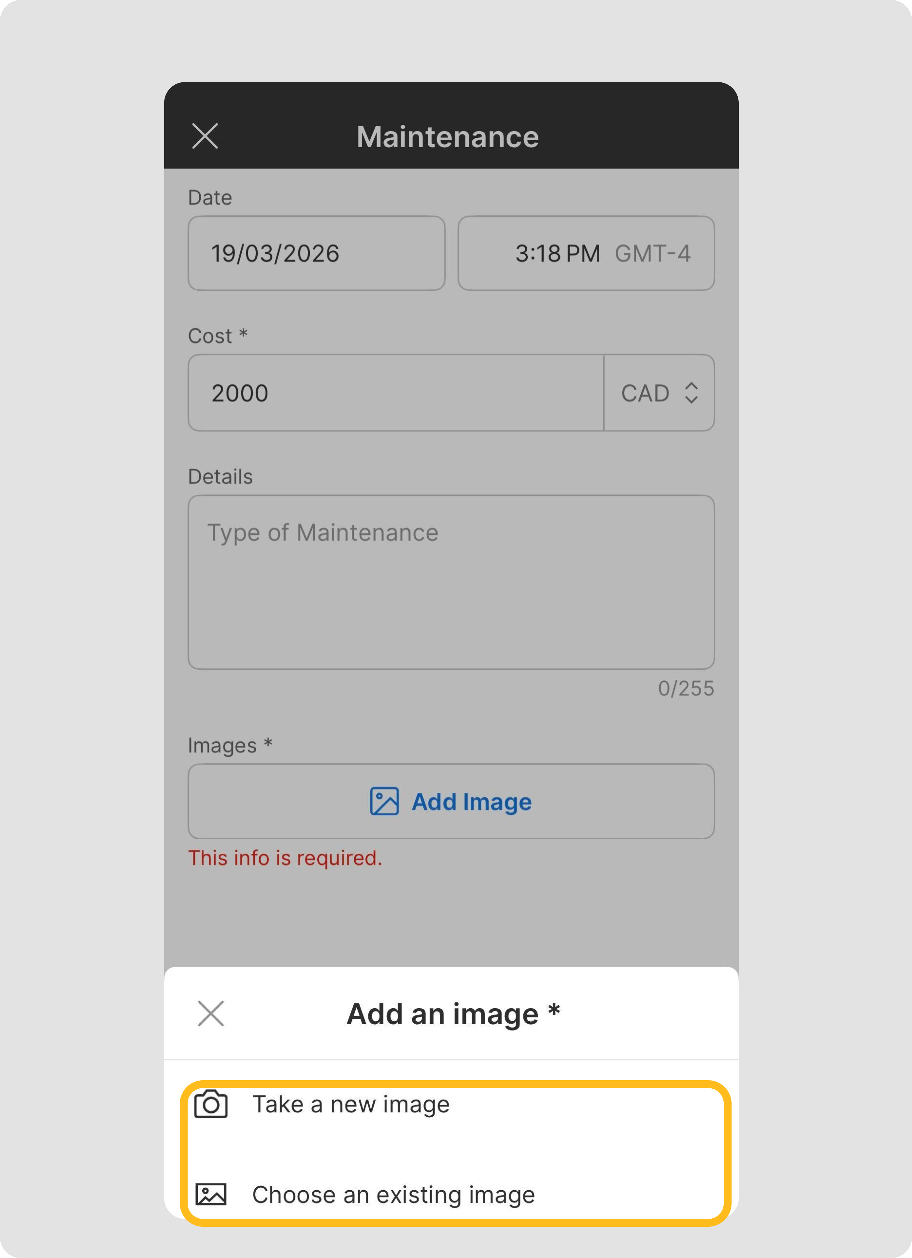Dismiss the Add an image sheet

(x=211, y=1014)
